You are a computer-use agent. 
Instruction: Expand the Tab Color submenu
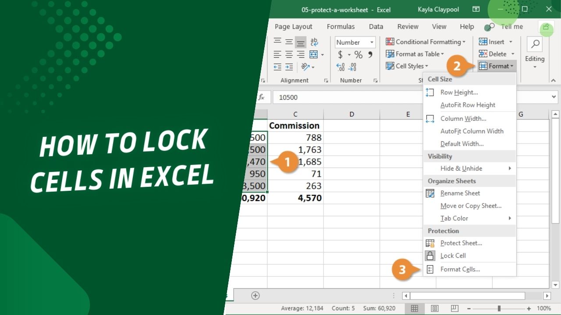[x=454, y=218]
